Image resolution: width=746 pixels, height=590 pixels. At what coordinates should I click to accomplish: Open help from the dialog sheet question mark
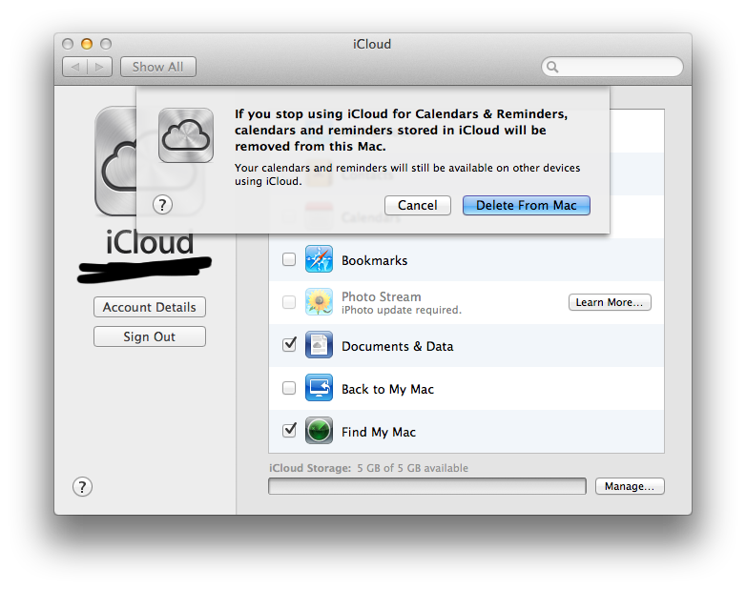tap(163, 205)
